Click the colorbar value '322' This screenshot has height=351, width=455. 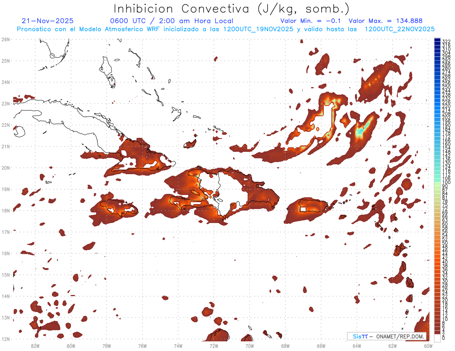pos(446,41)
